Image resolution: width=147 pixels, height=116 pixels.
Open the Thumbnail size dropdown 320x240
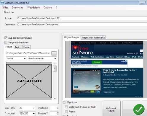[27, 113]
